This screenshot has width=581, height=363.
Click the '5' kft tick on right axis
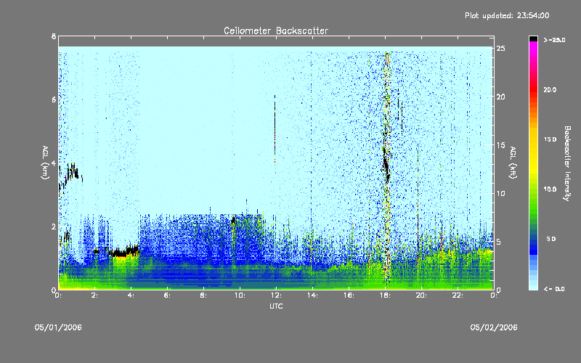pyautogui.click(x=499, y=242)
